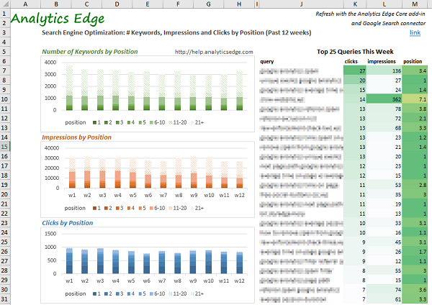Viewport: 432px width, 305px height.
Task: Click the 'Analytics Edge' logo title
Action: (x=58, y=19)
